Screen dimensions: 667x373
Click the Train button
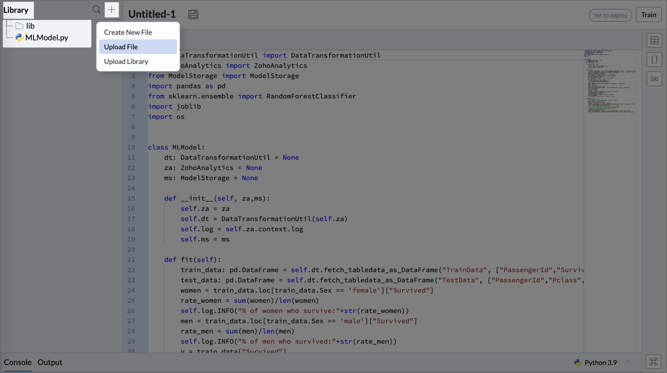pyautogui.click(x=648, y=15)
